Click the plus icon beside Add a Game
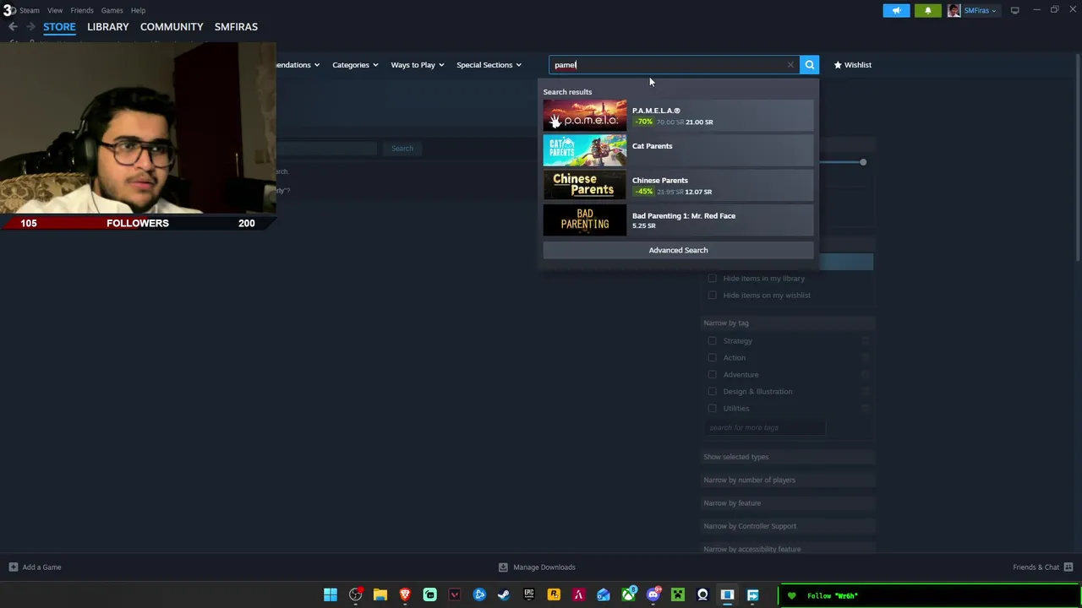The width and height of the screenshot is (1082, 608). click(13, 567)
